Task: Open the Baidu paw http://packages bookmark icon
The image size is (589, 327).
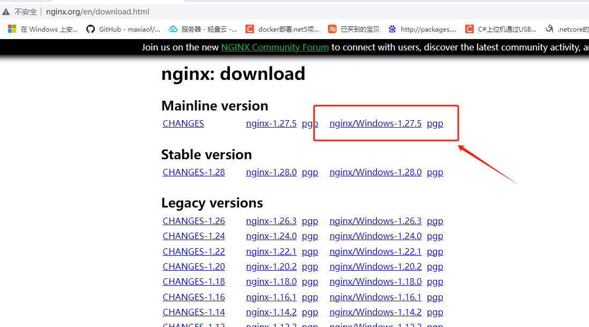Action: click(x=392, y=29)
